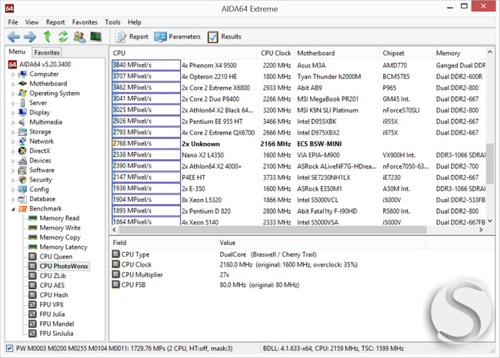This screenshot has height=358, width=500.
Task: Switch to the Favorites tab
Action: [47, 52]
